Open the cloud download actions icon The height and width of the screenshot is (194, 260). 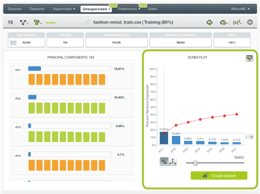[210, 23]
